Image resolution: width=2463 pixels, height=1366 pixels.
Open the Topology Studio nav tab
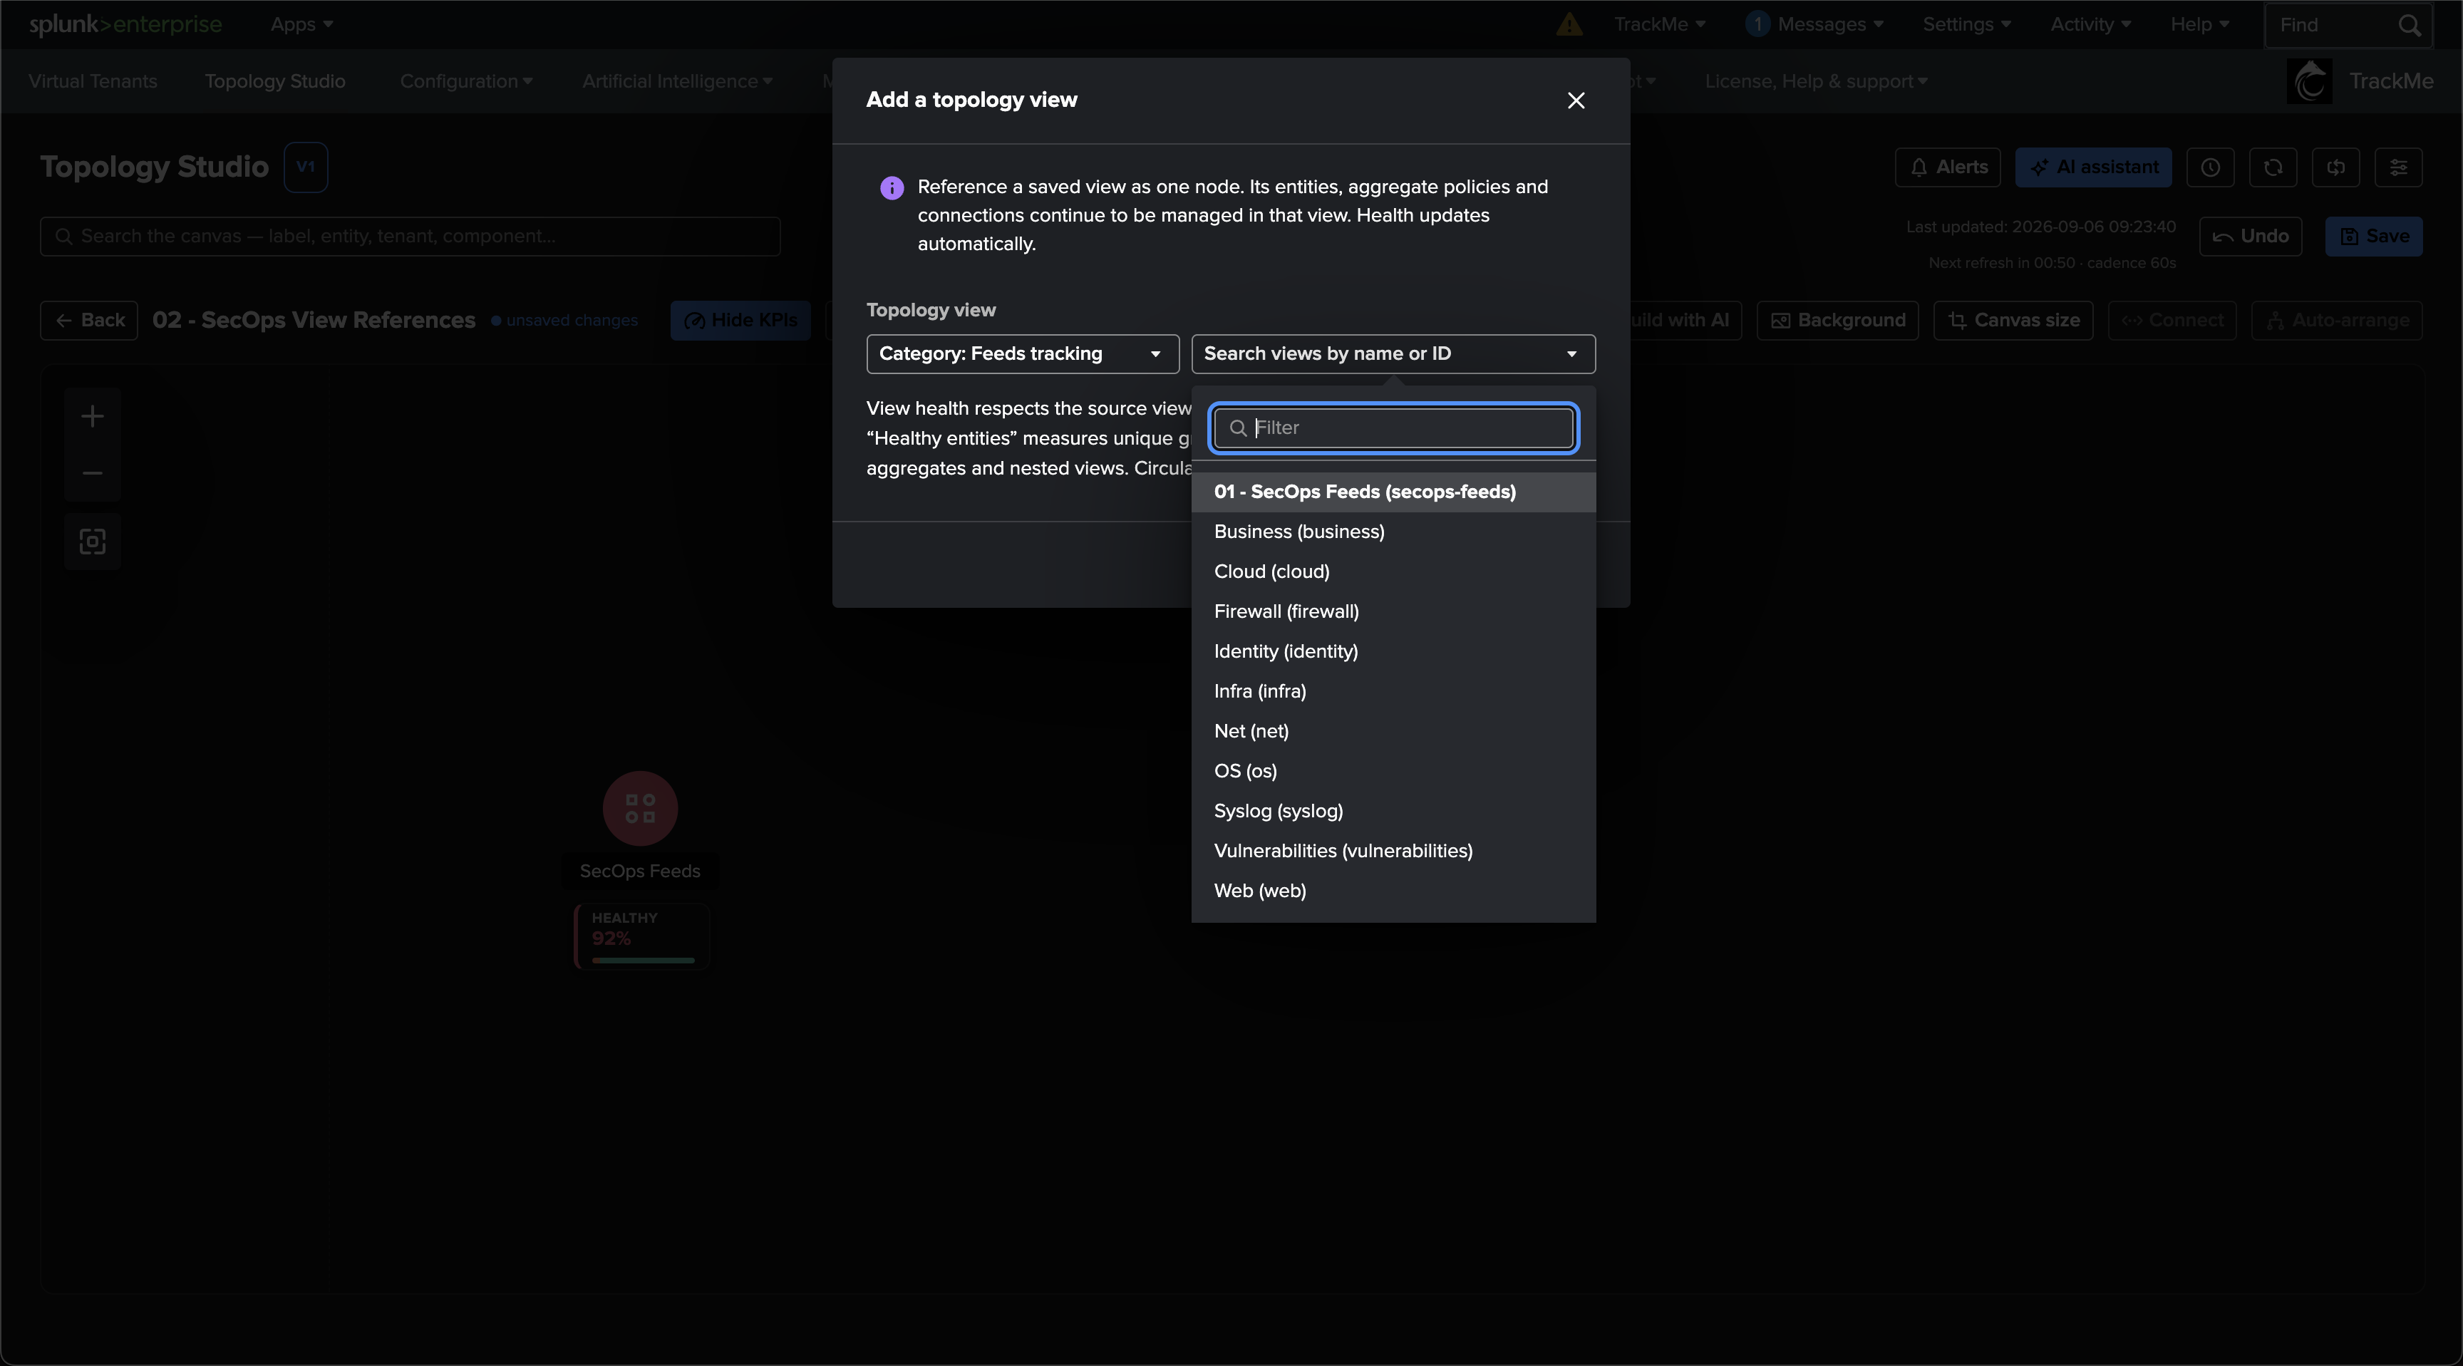click(274, 81)
